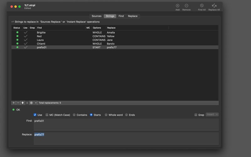Click the Options column header
This screenshot has width=251, height=157.
(x=99, y=28)
